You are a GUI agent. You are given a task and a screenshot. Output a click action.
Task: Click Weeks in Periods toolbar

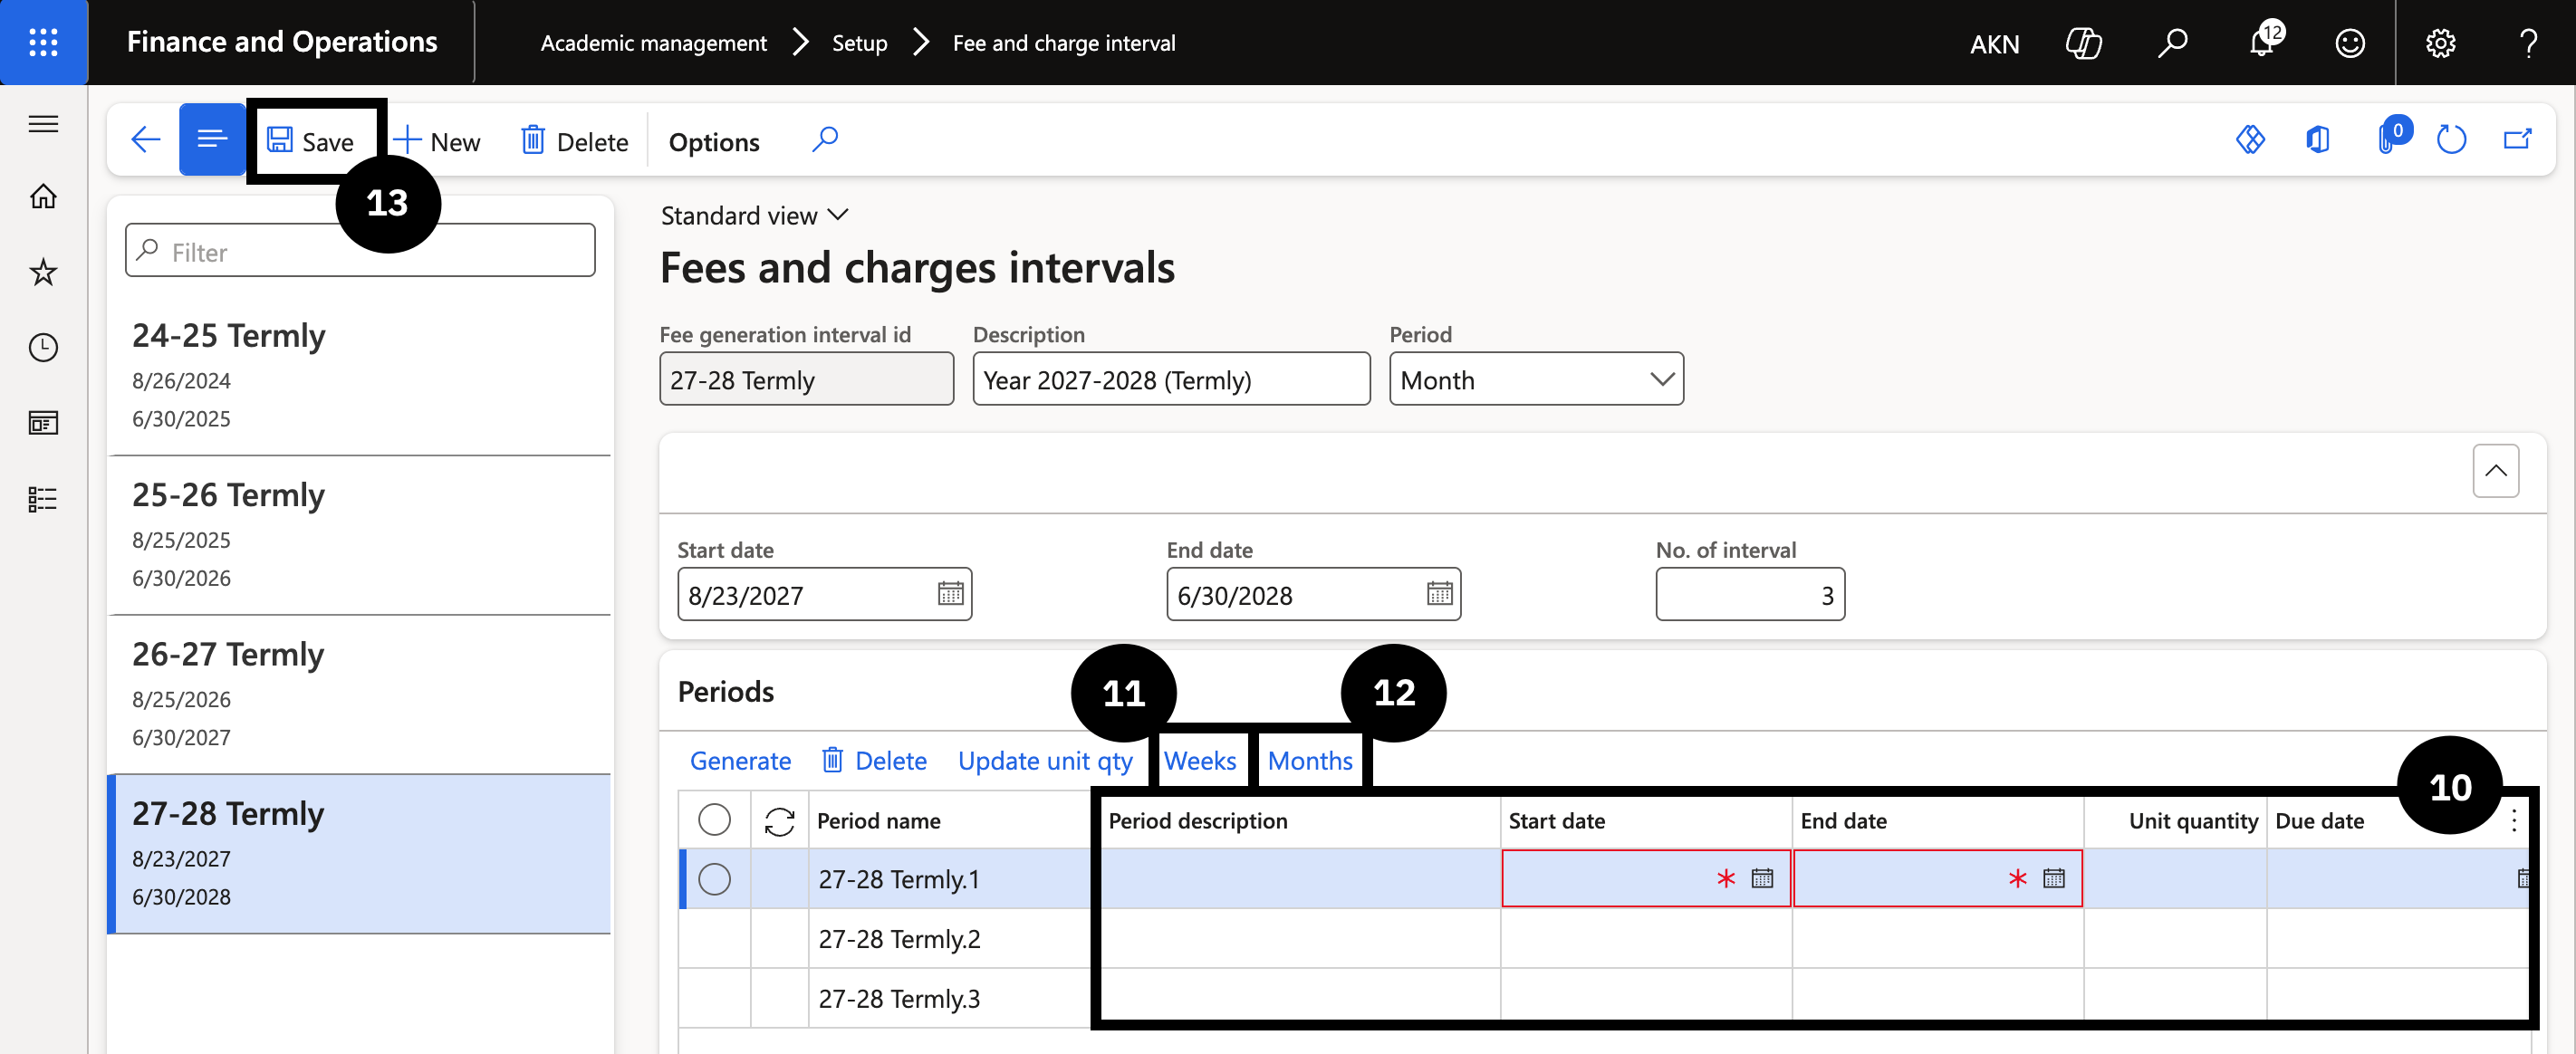(x=1200, y=761)
